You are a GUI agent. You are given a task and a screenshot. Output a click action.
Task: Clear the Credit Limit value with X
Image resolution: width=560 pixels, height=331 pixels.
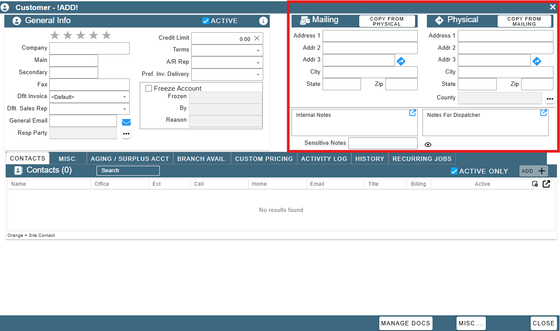[257, 38]
